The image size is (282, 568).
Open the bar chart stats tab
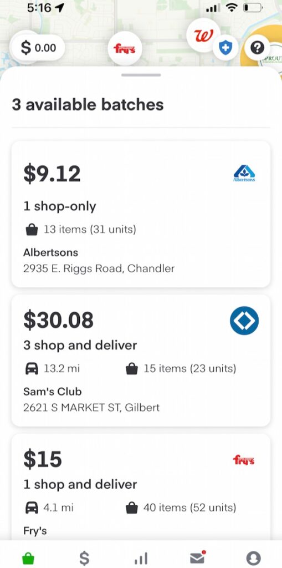coord(141,558)
